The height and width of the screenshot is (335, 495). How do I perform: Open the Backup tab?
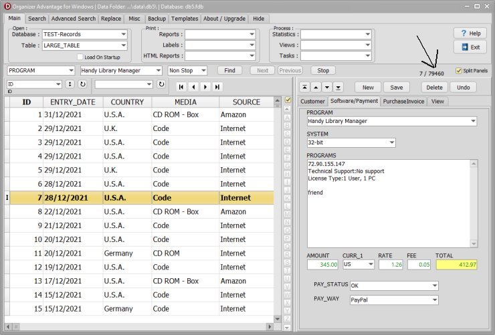[157, 19]
